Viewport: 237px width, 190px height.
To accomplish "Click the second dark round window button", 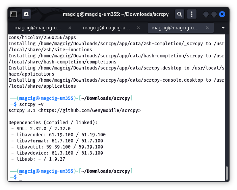I will pyautogui.click(x=214, y=15).
